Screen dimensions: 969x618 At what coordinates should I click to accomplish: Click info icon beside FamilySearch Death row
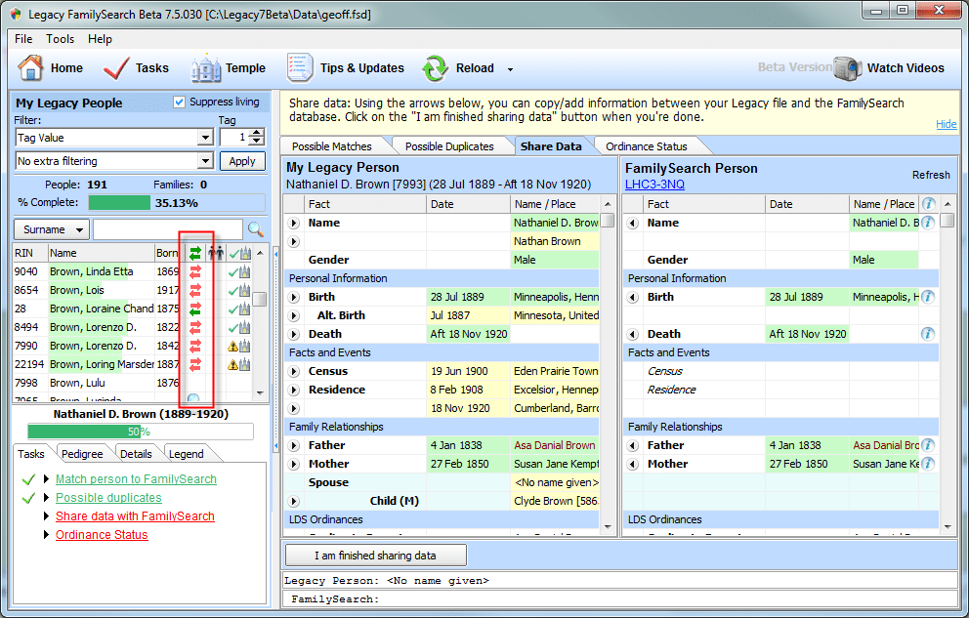tap(928, 334)
